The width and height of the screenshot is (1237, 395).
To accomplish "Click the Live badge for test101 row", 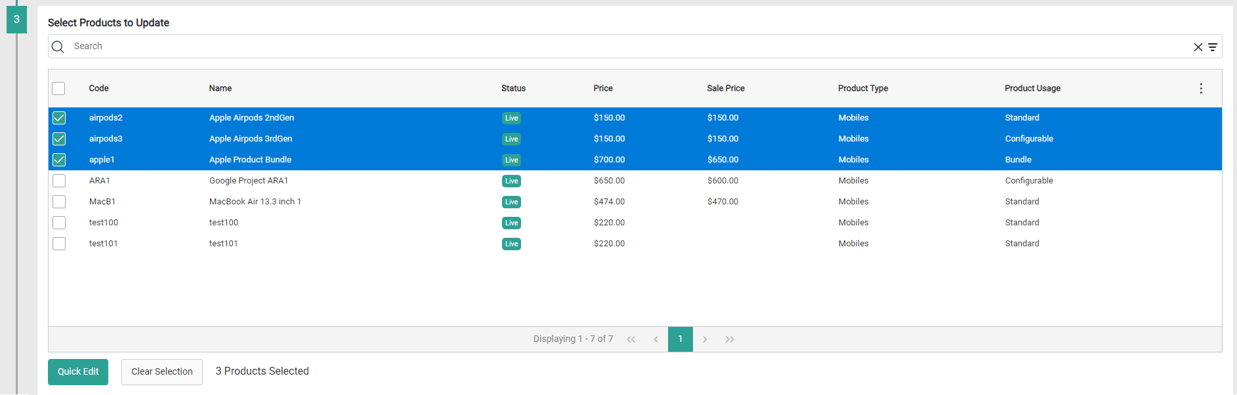I will [511, 244].
